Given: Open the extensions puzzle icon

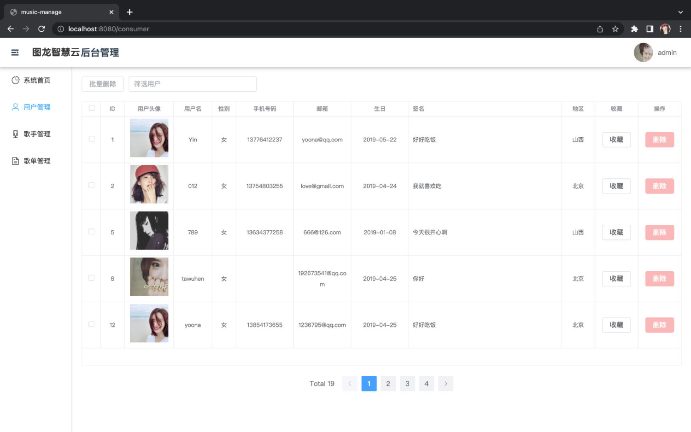Looking at the screenshot, I should 634,29.
